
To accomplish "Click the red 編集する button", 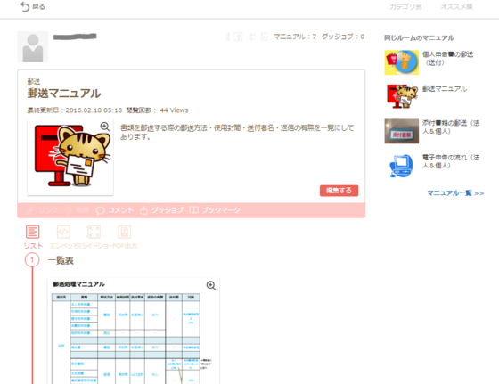I will pos(339,191).
